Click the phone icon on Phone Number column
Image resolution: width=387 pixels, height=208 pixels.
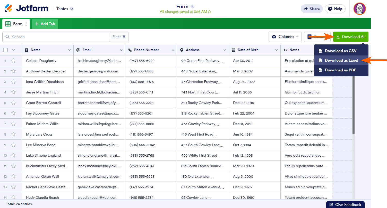[130, 50]
